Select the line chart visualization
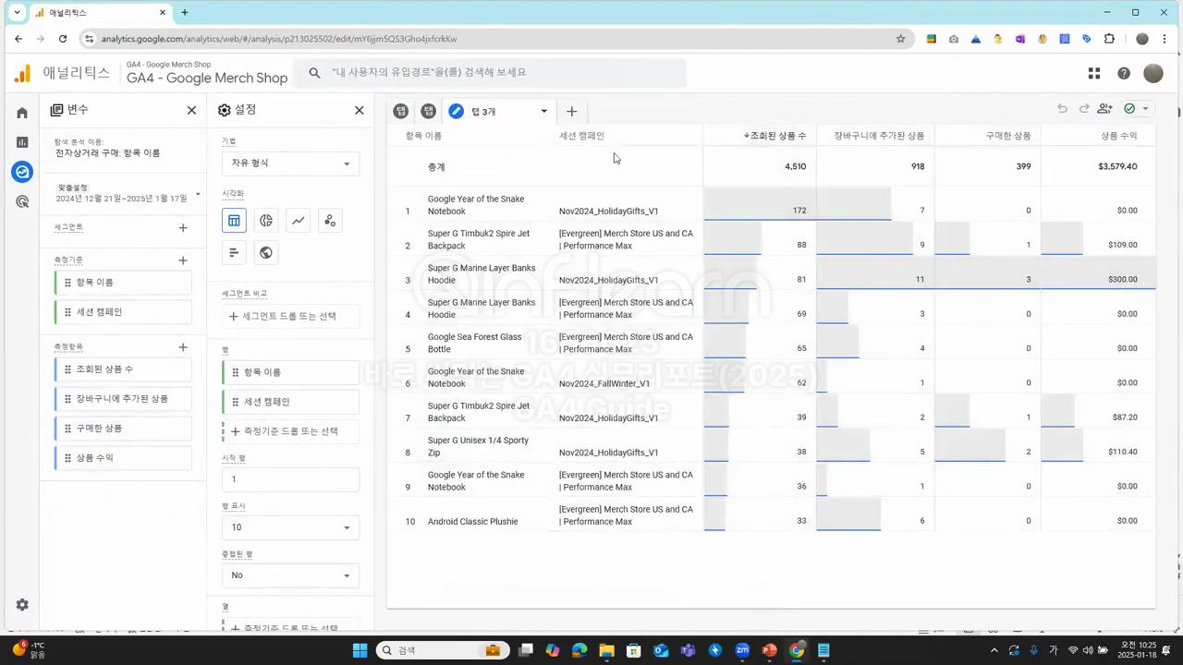Screen dimensions: 1183x665 [298, 221]
